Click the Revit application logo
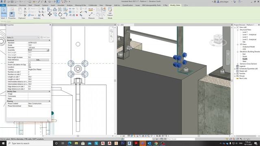 click(2, 2)
